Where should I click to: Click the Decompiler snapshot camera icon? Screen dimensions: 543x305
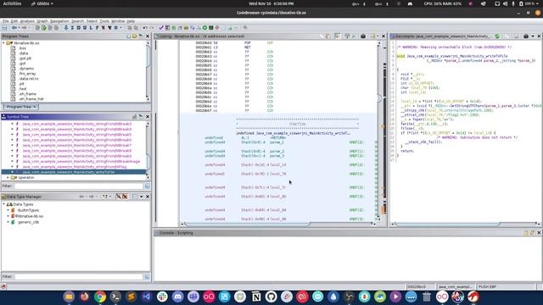coord(526,36)
